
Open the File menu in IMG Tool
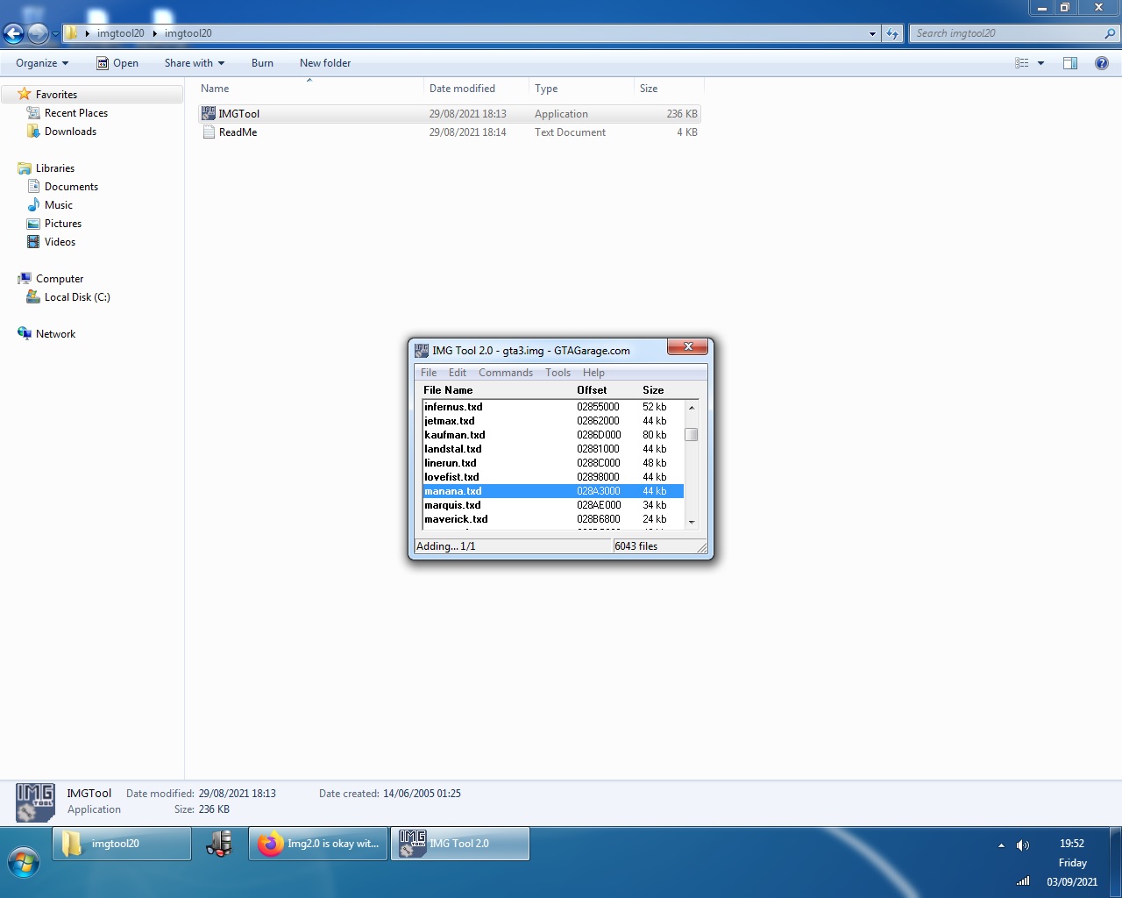pyautogui.click(x=429, y=373)
